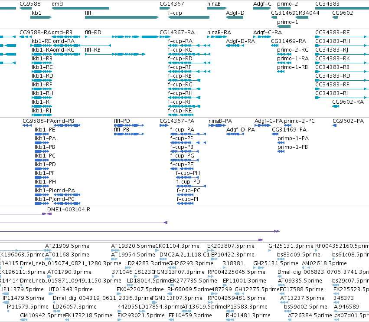Click the CG14367 gene label
The width and height of the screenshot is (369, 322).
(x=172, y=4)
